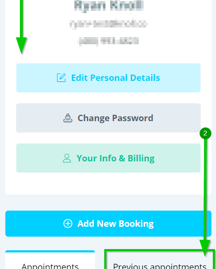Open Edit Personal Details

[x=108, y=78]
